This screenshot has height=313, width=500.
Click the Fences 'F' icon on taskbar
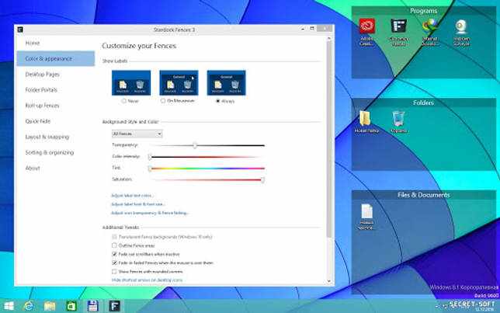click(114, 306)
